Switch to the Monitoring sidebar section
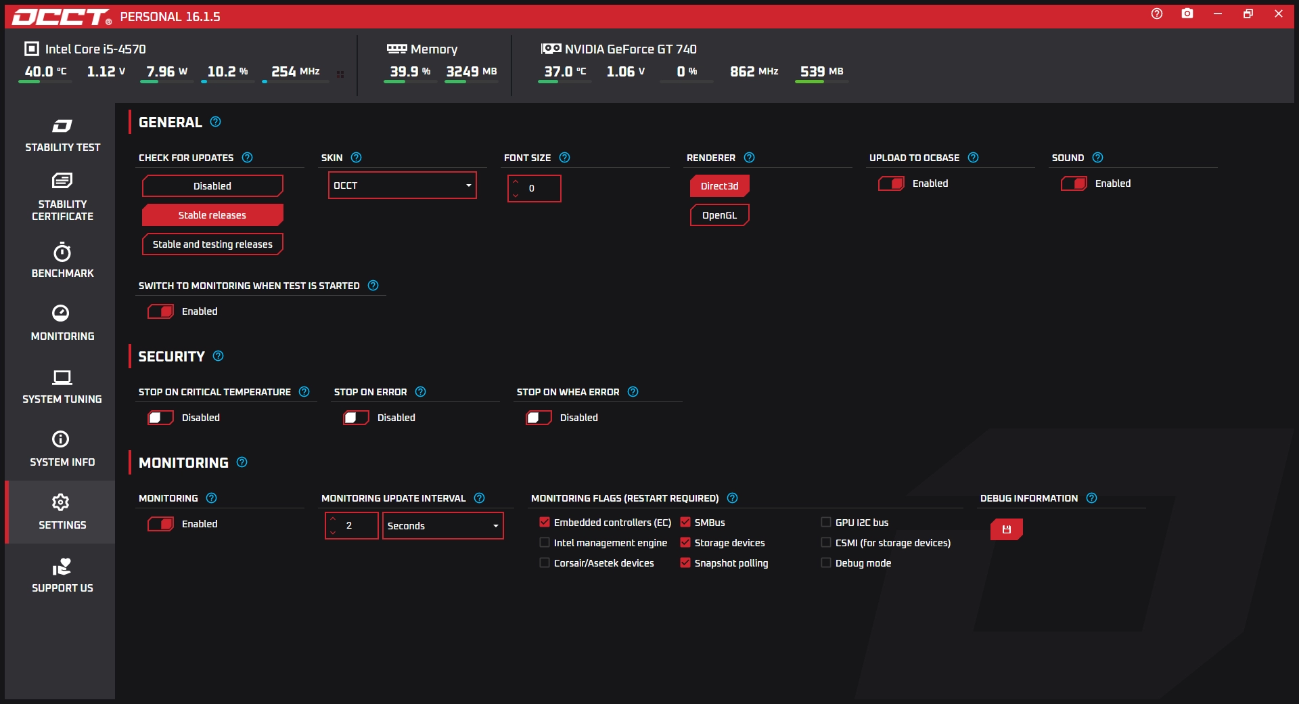 (x=62, y=324)
